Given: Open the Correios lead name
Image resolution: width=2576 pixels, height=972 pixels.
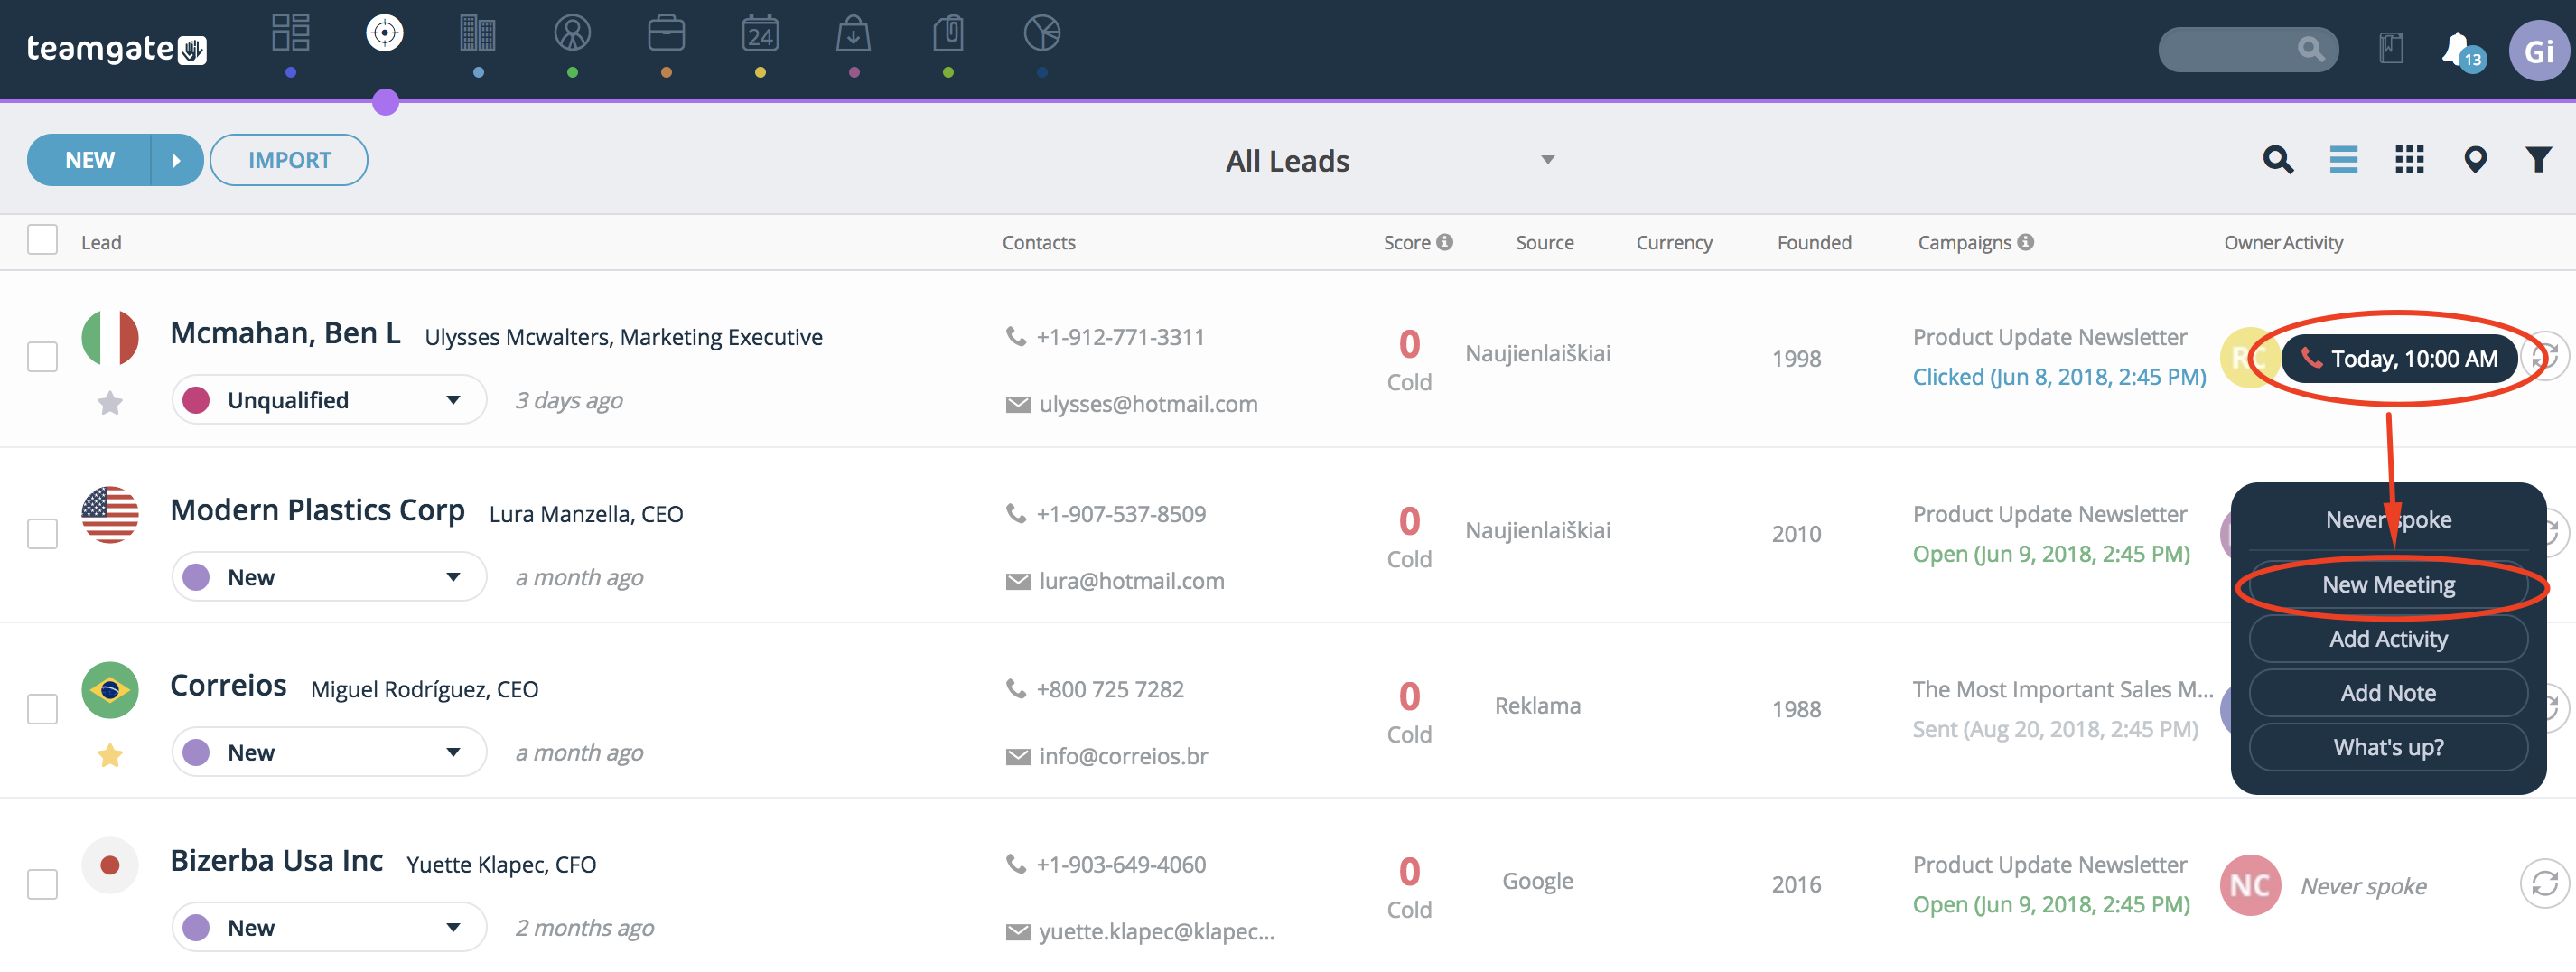Looking at the screenshot, I should 228,686.
